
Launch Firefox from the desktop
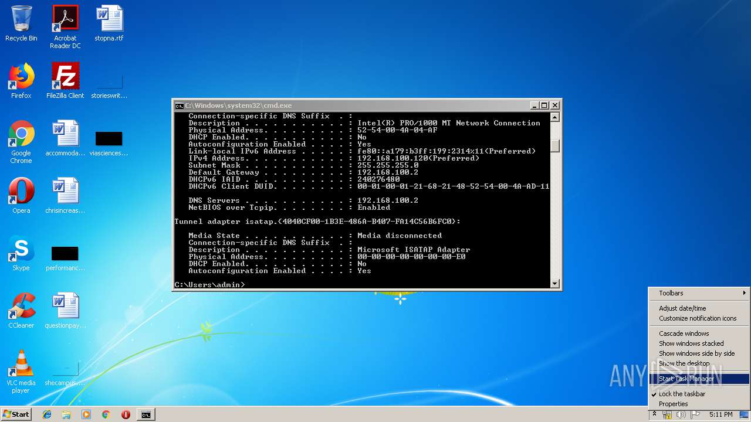tap(21, 81)
